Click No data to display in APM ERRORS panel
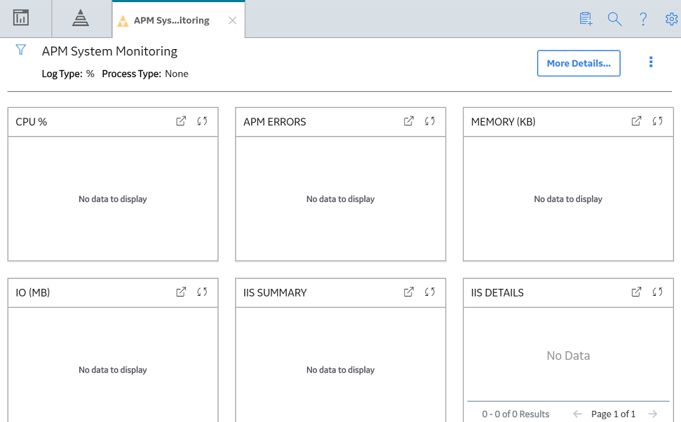The image size is (681, 422). [340, 199]
